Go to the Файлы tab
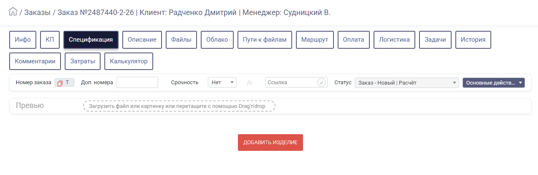 [181, 40]
